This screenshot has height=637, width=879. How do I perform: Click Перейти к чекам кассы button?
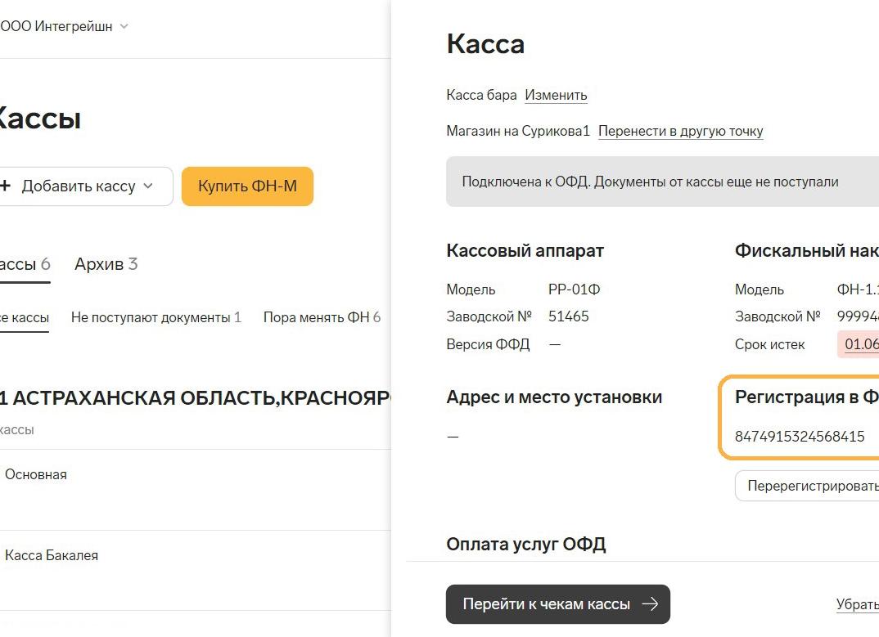558,604
